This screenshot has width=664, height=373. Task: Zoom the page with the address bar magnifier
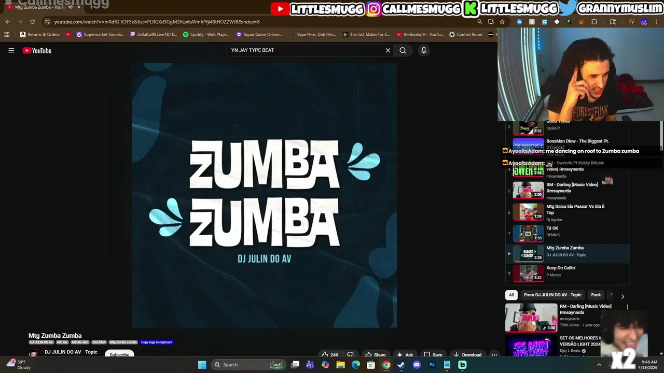pos(480,22)
